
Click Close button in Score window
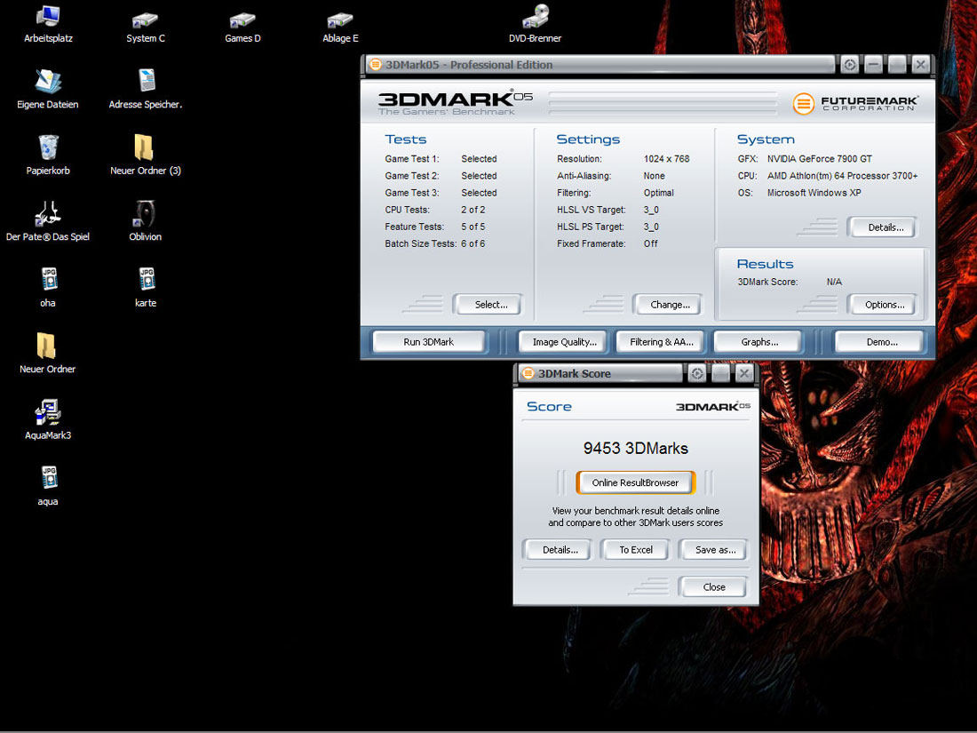[713, 587]
